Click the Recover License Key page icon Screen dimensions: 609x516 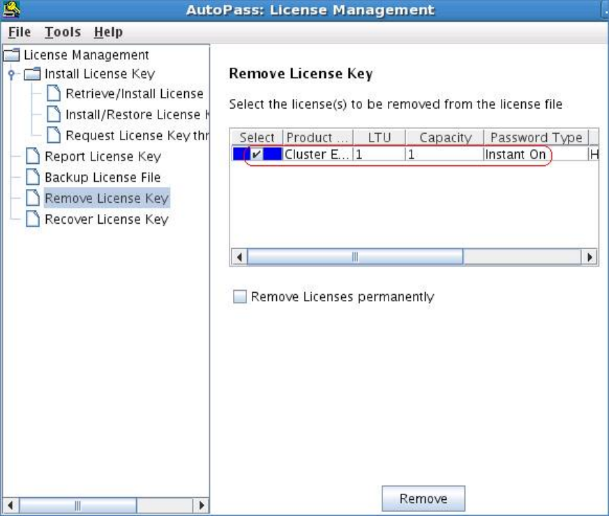click(33, 219)
